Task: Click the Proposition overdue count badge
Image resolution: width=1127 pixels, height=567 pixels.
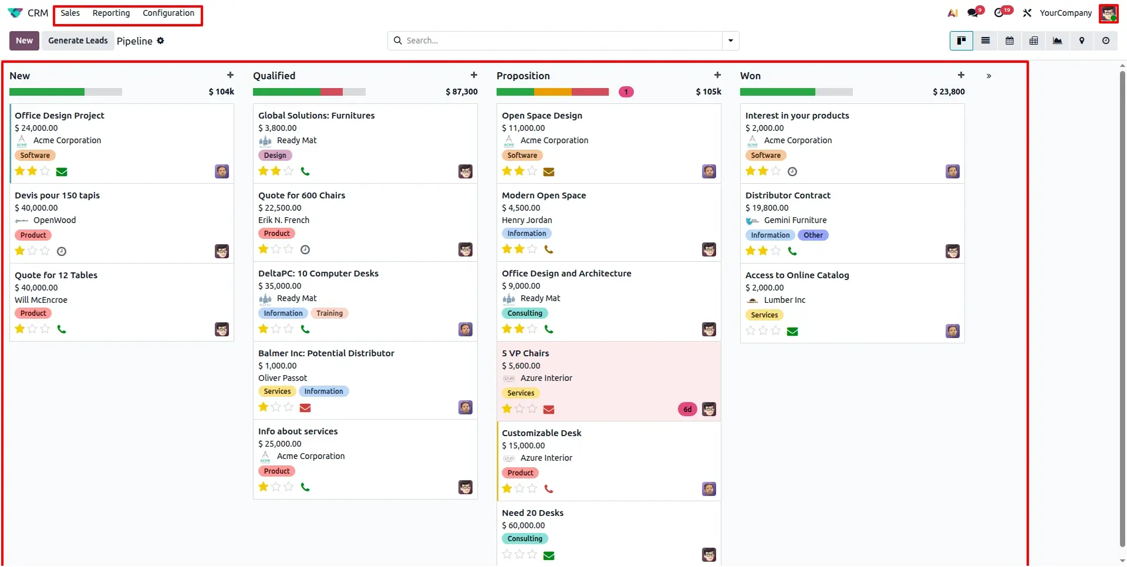Action: click(x=626, y=92)
